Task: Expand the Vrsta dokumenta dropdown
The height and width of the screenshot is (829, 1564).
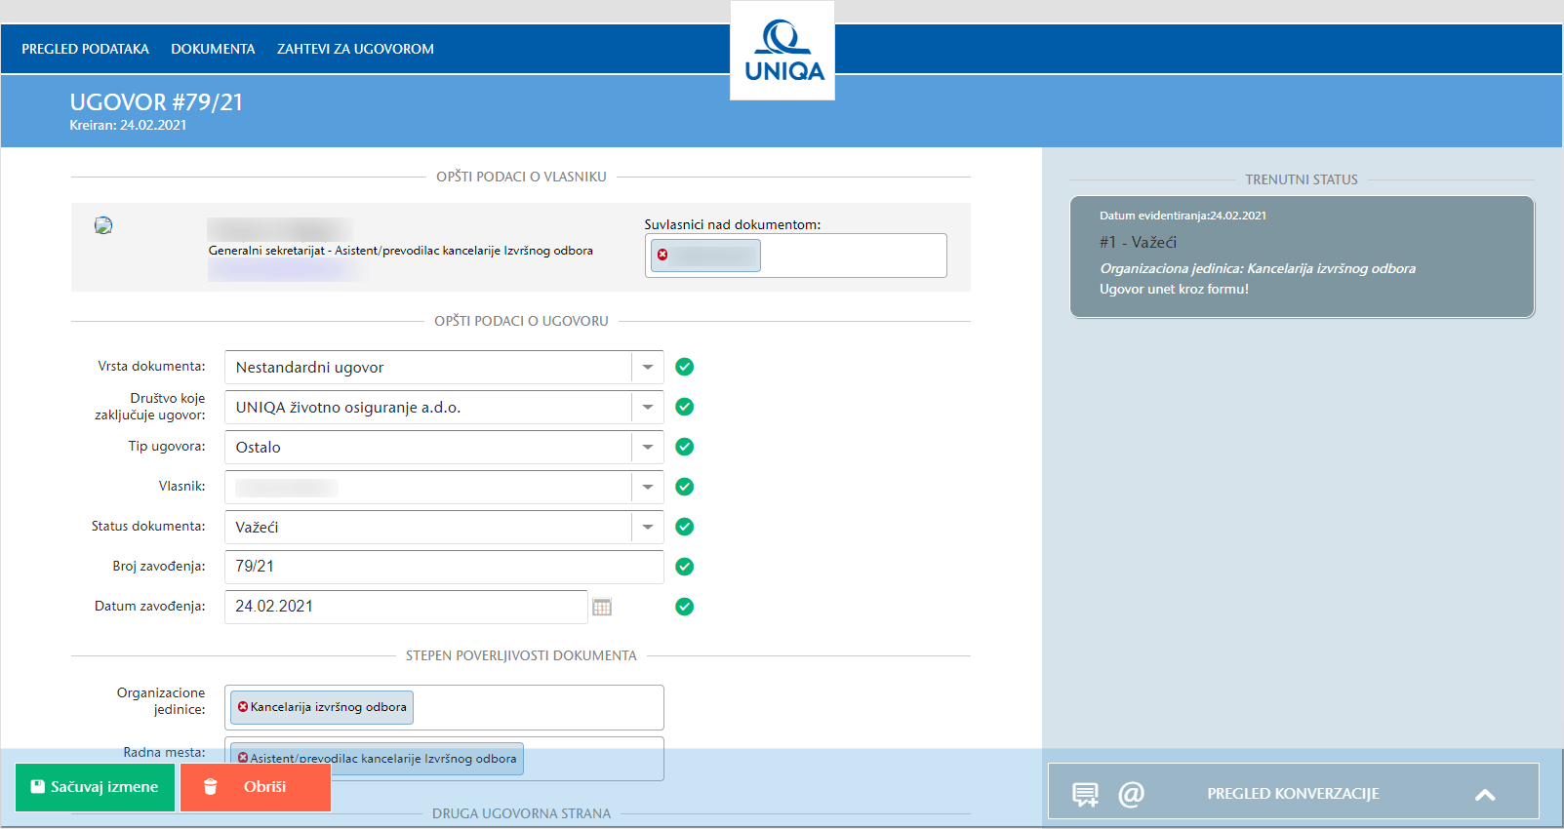Action: 647,368
